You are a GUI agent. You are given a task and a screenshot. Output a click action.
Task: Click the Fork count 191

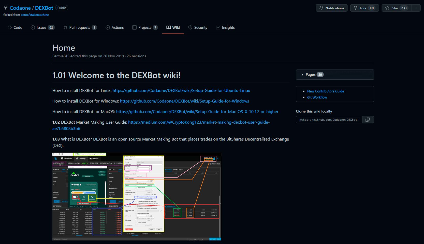[372, 8]
